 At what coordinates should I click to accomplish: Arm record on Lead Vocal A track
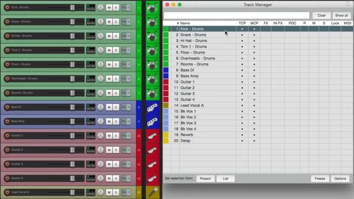pyautogui.click(x=7, y=192)
